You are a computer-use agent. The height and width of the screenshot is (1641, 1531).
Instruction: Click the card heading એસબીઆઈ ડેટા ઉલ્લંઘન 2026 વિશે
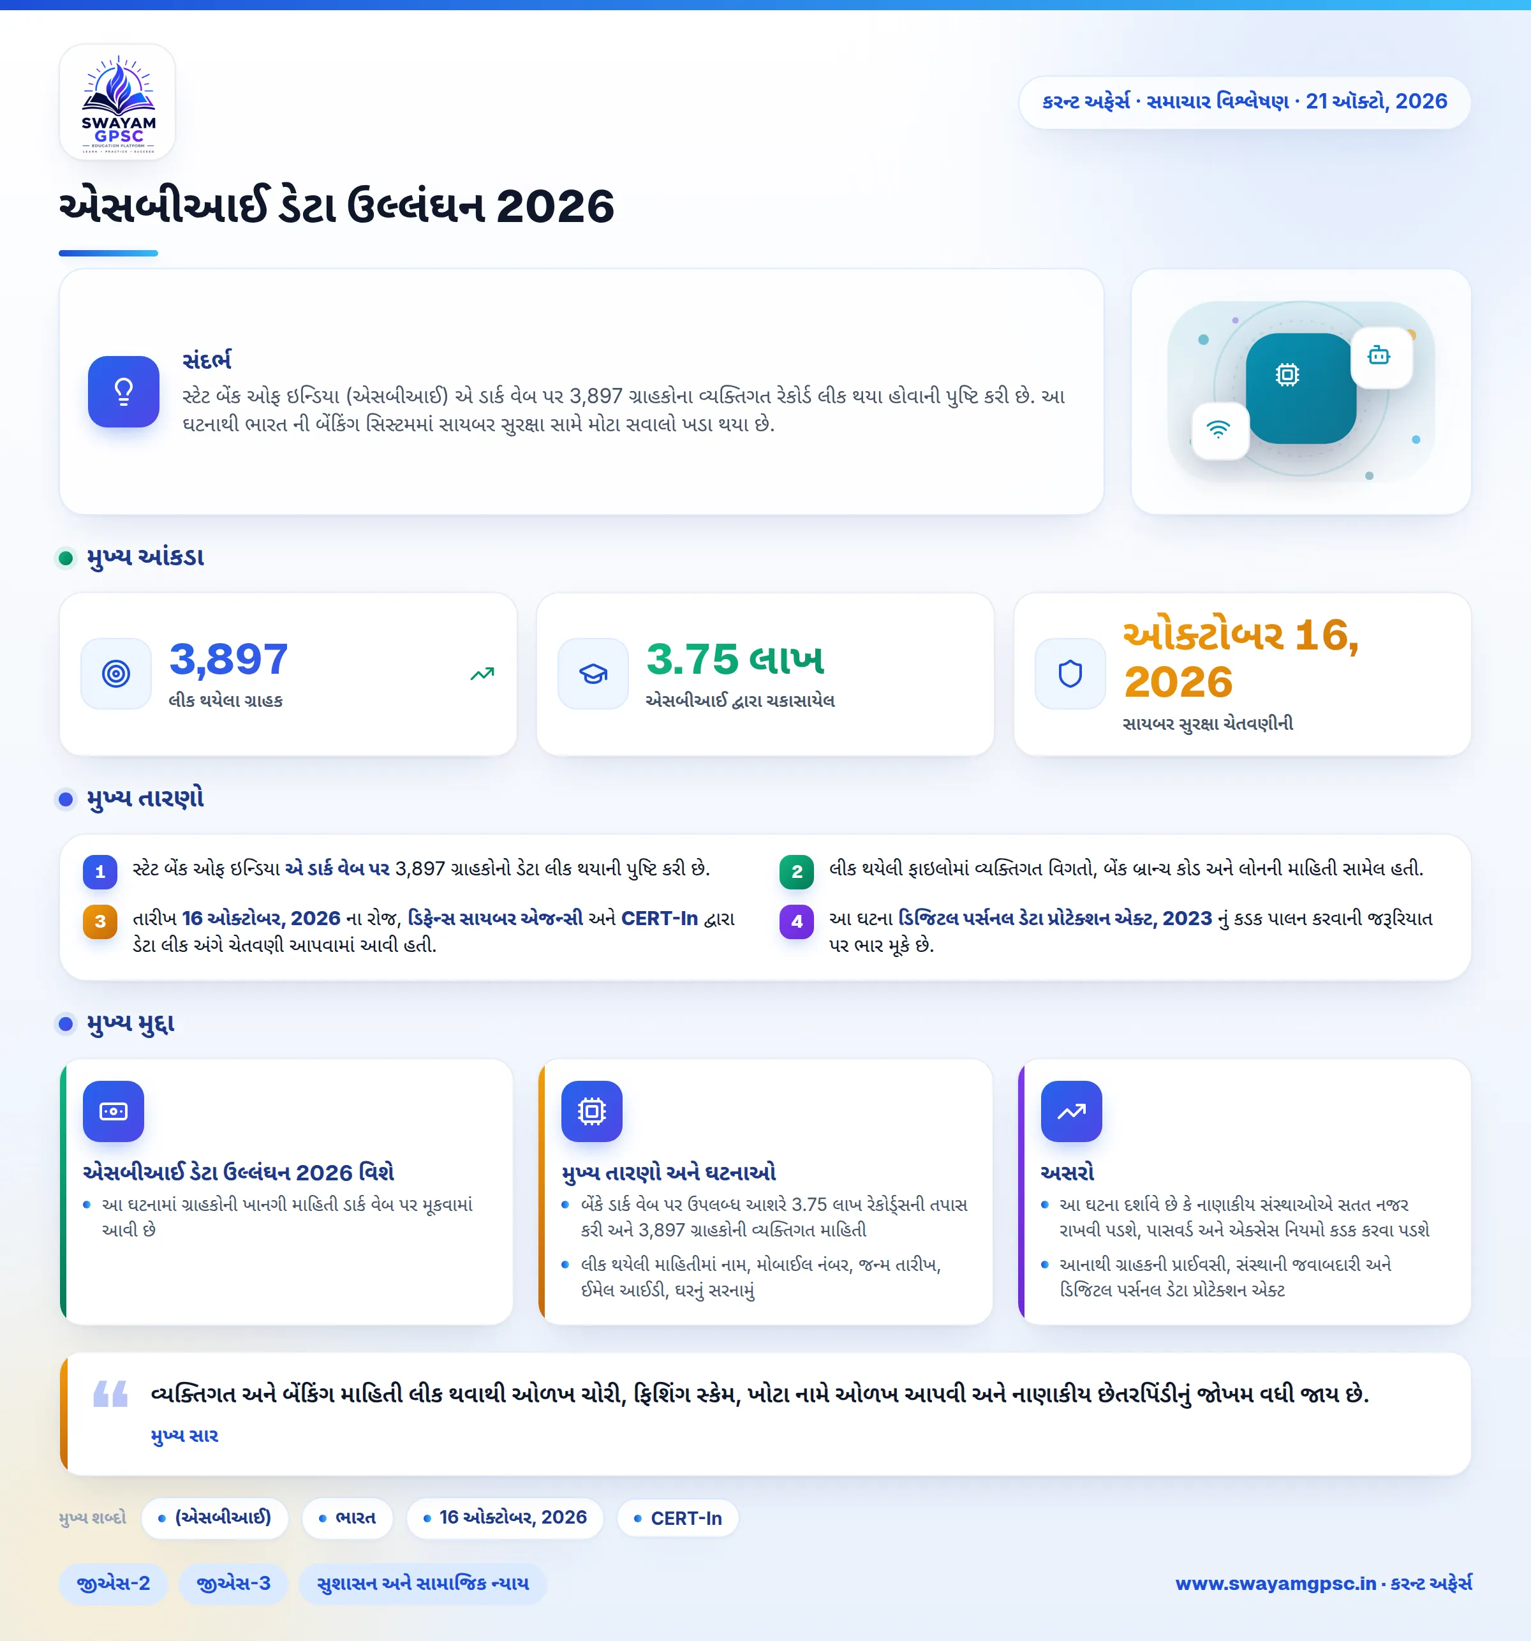(x=239, y=1172)
